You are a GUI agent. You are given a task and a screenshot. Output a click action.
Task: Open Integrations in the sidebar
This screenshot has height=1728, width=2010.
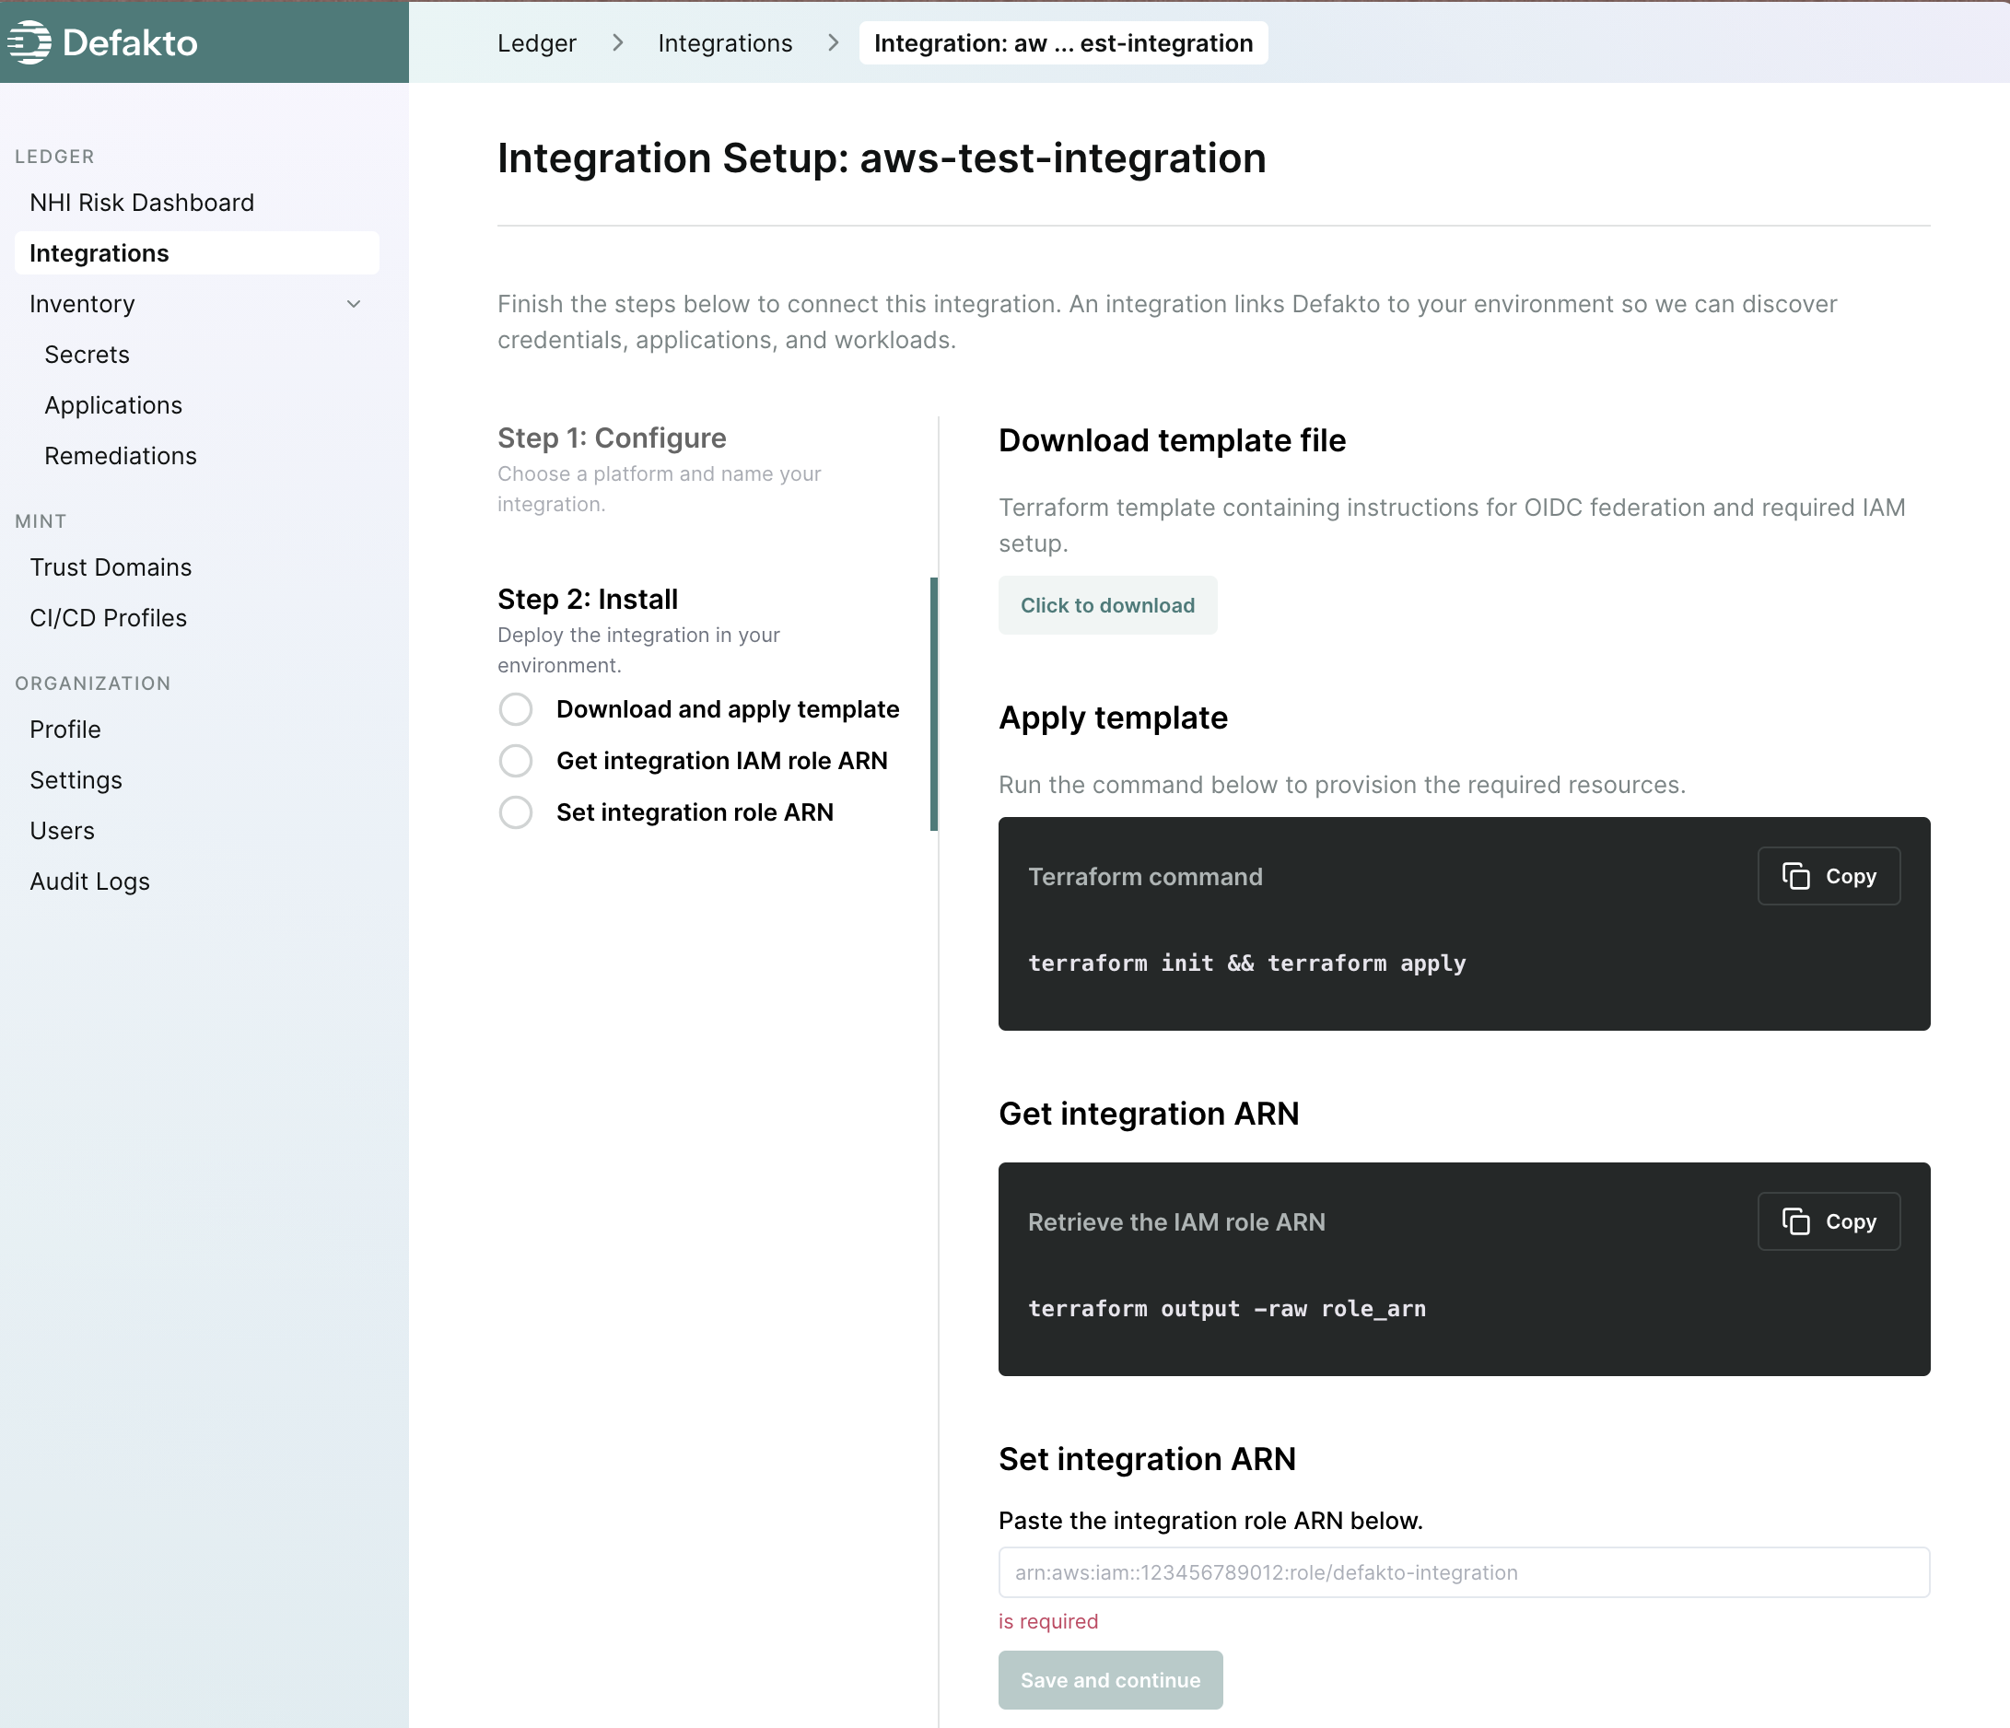coord(197,253)
